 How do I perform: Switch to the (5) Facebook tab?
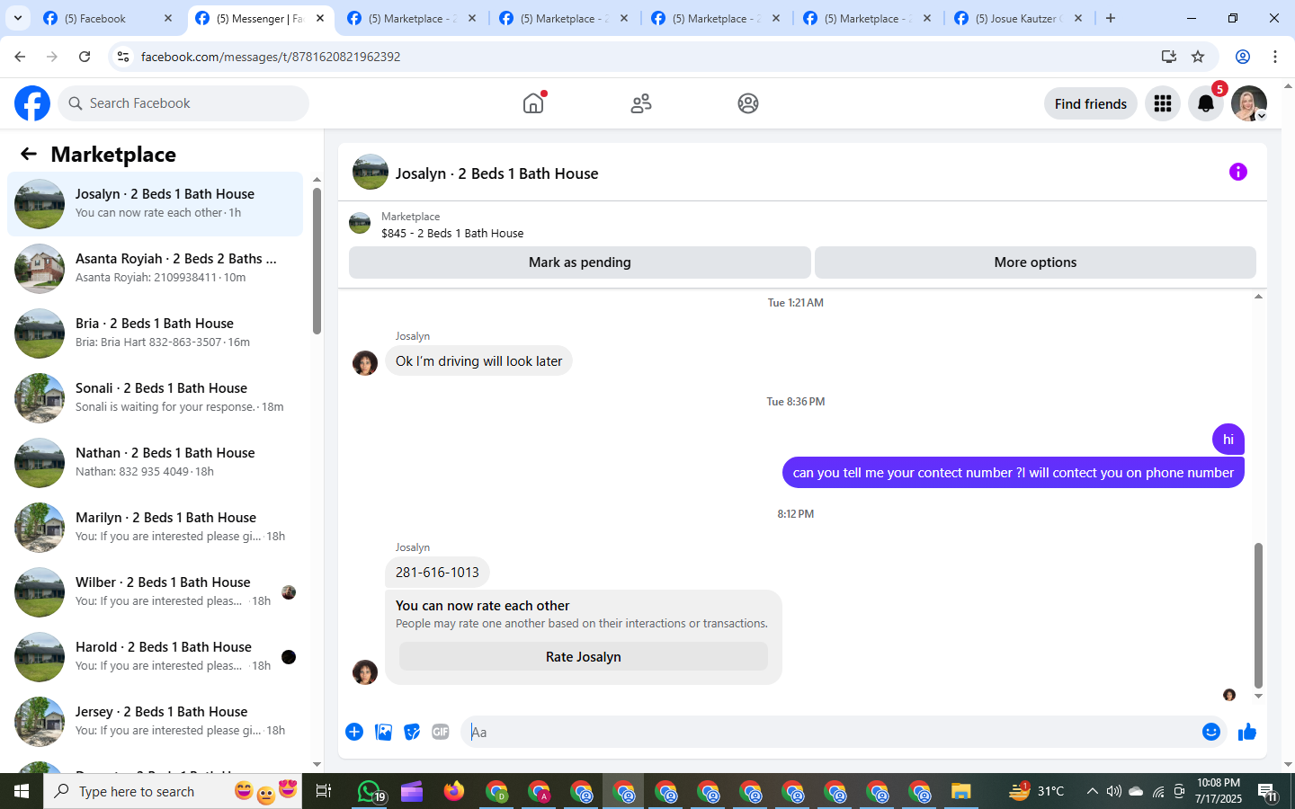109,18
